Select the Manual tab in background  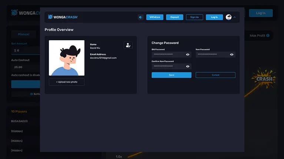(24, 34)
